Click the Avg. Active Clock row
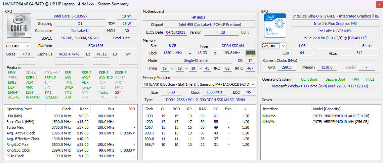Image resolution: width=383 pixels, height=163 pixels. 71,133
